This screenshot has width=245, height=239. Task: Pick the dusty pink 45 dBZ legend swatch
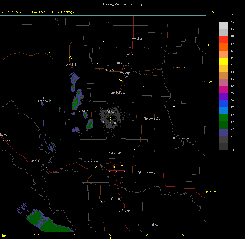tap(223, 83)
